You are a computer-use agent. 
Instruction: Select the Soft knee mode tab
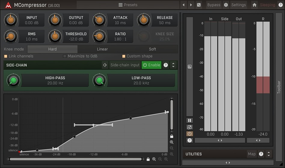152,49
